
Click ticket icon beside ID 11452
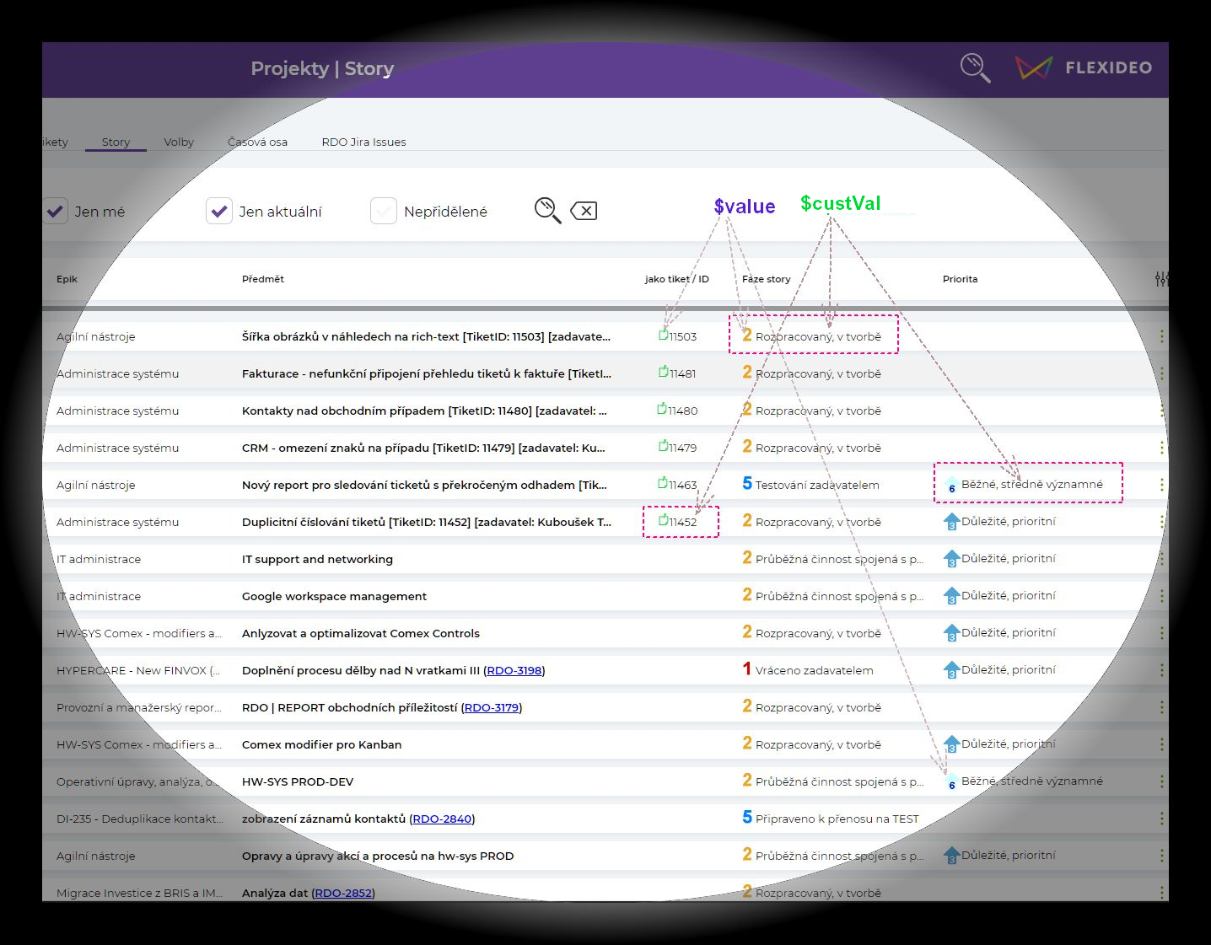[x=663, y=521]
